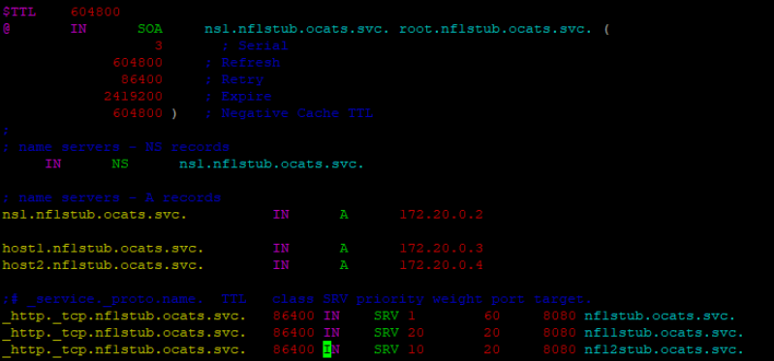The width and height of the screenshot is (774, 361).
Task: Click the serial number 3
Action: (159, 45)
